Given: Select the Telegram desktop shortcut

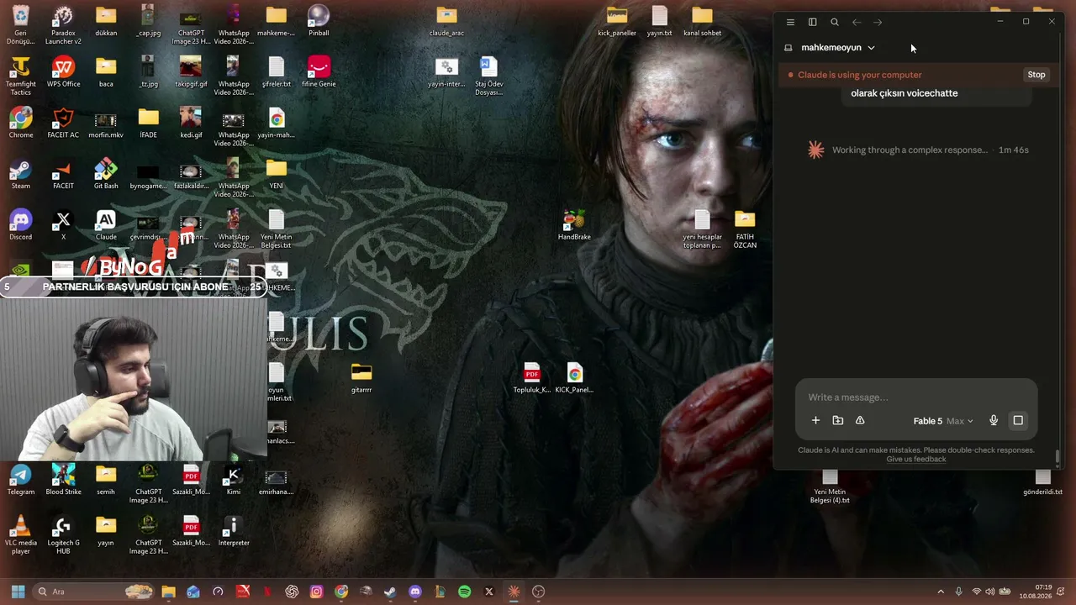Looking at the screenshot, I should [x=21, y=480].
